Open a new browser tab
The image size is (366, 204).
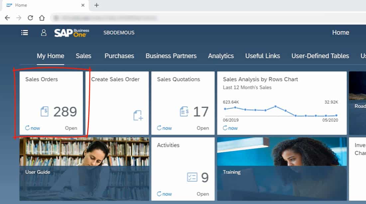pos(96,5)
